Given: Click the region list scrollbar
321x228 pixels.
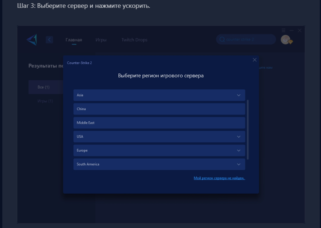Looking at the screenshot, I should (x=248, y=130).
